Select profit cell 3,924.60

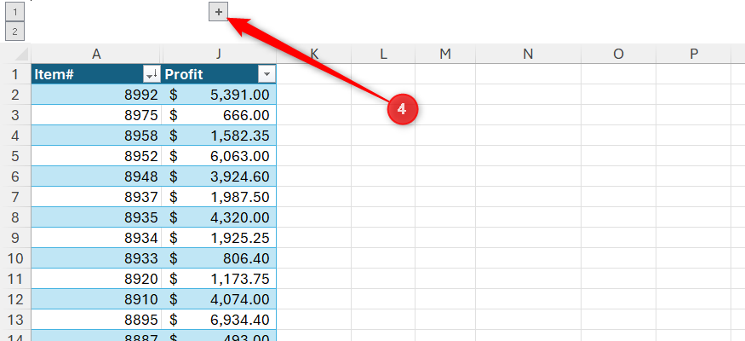(219, 176)
